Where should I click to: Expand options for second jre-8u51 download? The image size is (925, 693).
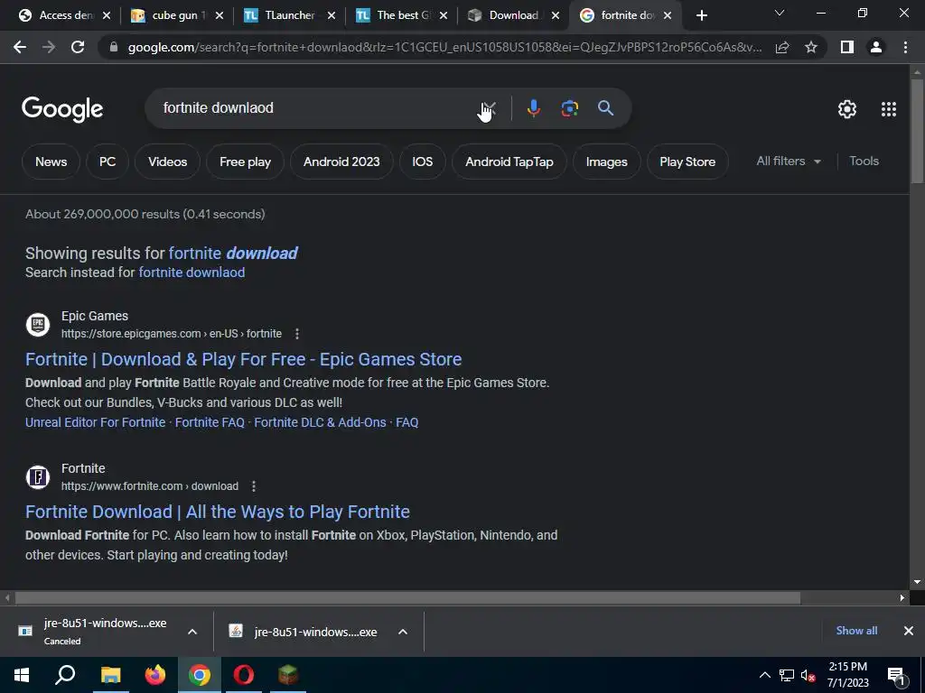point(403,632)
